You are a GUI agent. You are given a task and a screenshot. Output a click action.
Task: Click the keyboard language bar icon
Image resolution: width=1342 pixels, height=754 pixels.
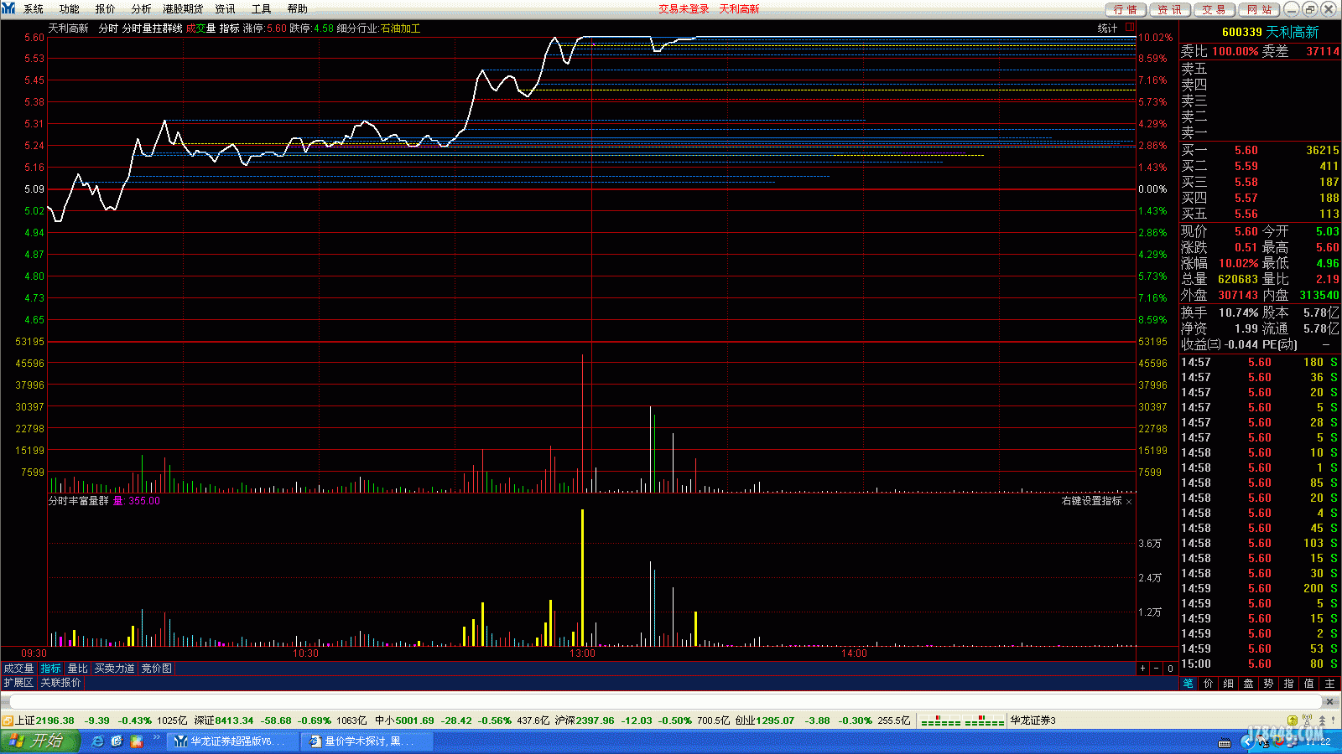point(1225,742)
